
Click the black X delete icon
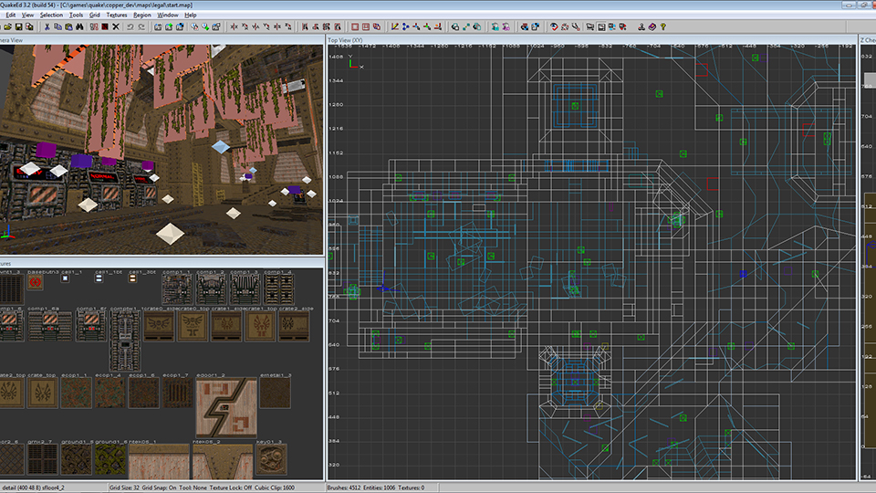[x=116, y=26]
